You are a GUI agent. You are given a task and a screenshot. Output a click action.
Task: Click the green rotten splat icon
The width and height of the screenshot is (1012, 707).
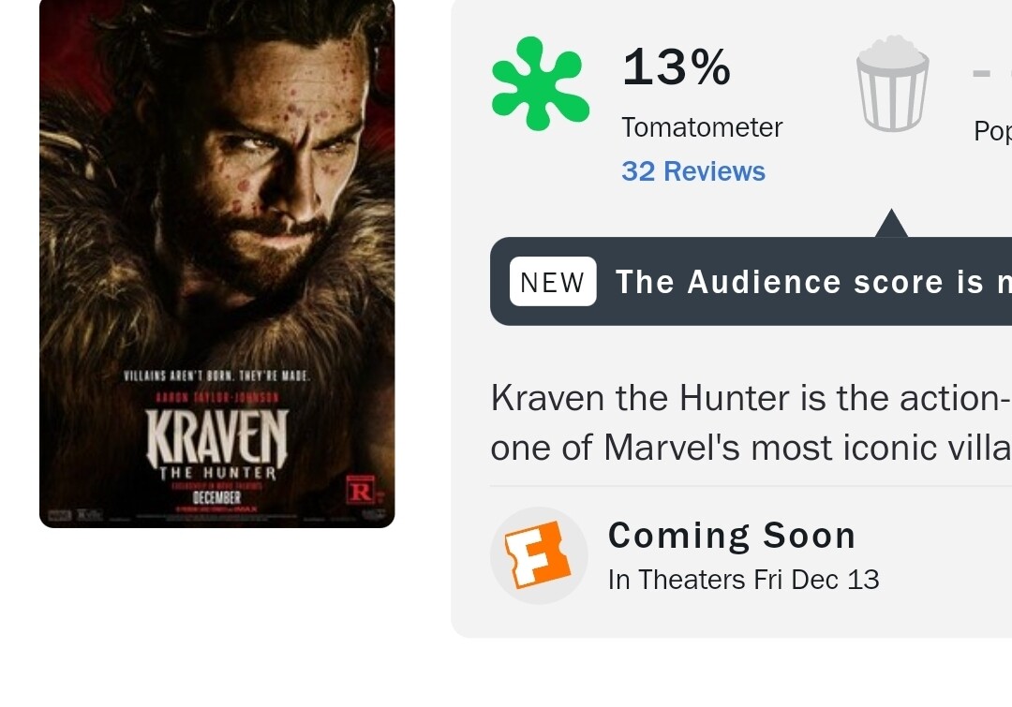point(540,83)
